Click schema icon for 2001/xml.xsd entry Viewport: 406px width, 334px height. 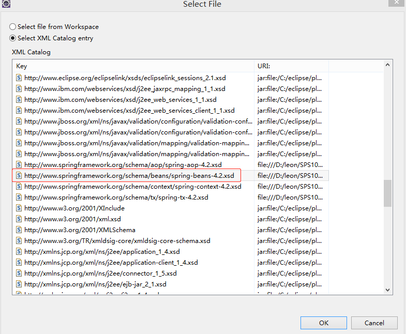pyautogui.click(x=19, y=219)
